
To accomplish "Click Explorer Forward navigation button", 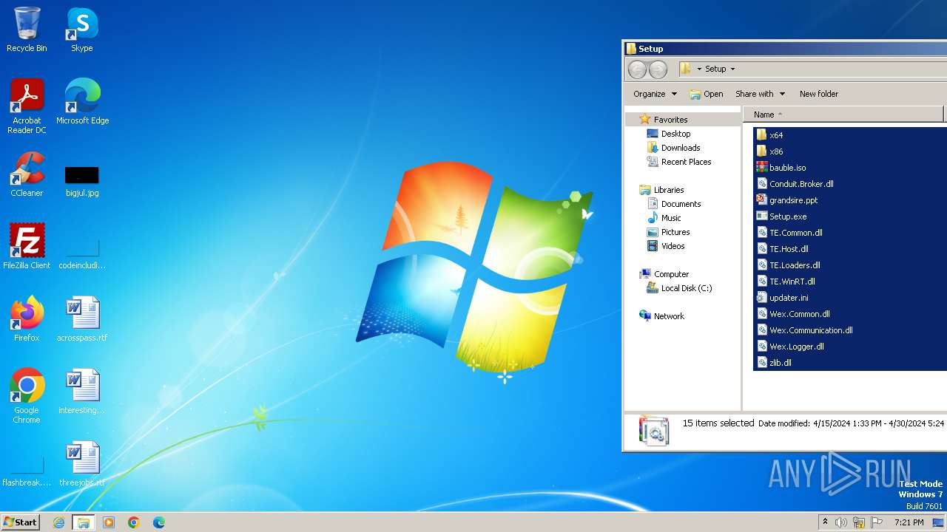I will click(x=658, y=69).
